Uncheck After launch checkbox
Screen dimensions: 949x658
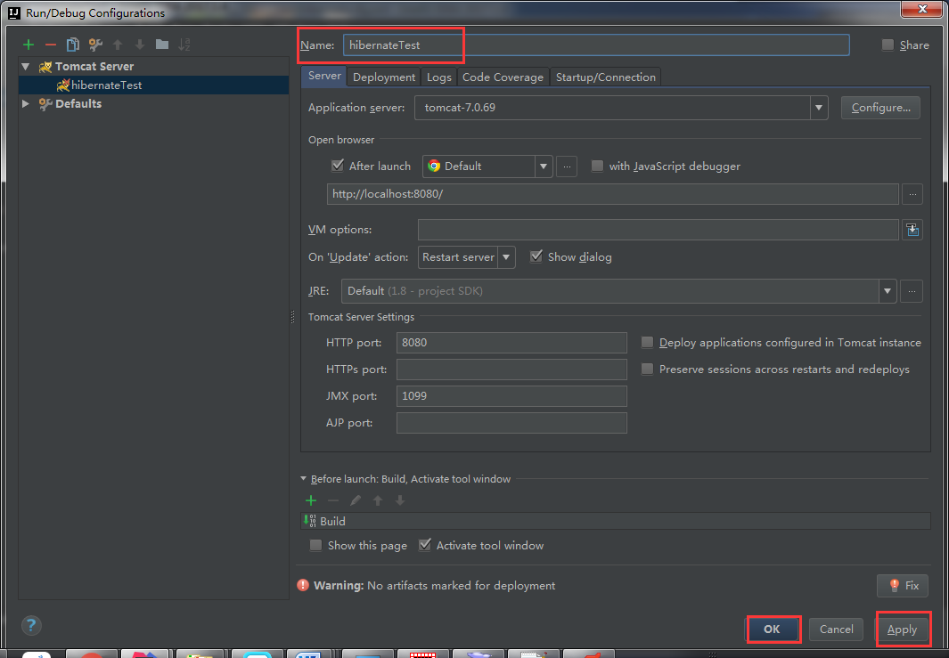(338, 165)
